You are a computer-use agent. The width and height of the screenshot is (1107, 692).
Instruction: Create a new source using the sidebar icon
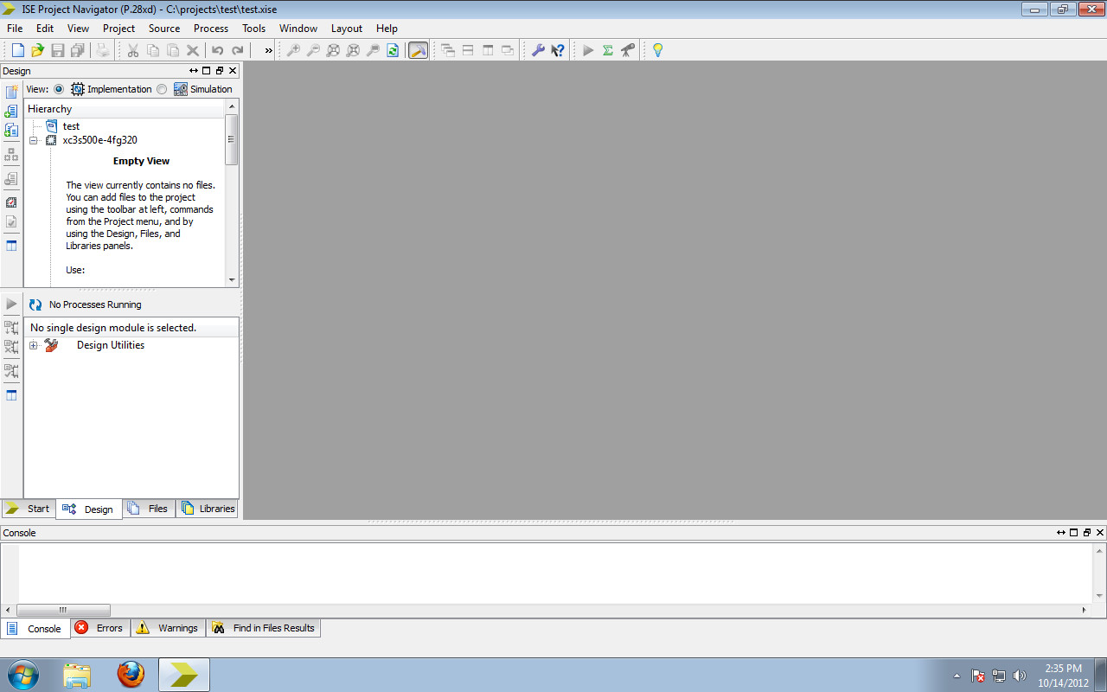[x=11, y=90]
